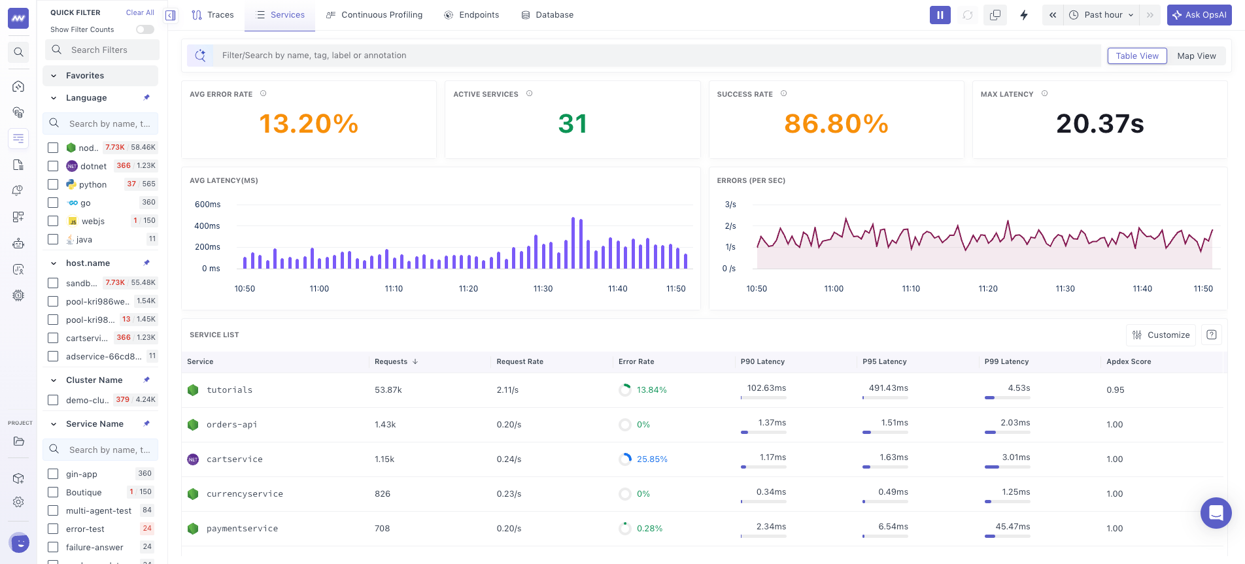Check the dotnet language filter
This screenshot has height=564, width=1245.
coord(53,166)
